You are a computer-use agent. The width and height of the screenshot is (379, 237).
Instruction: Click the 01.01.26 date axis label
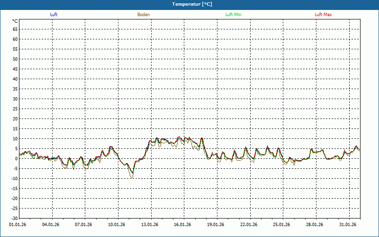[18, 225]
